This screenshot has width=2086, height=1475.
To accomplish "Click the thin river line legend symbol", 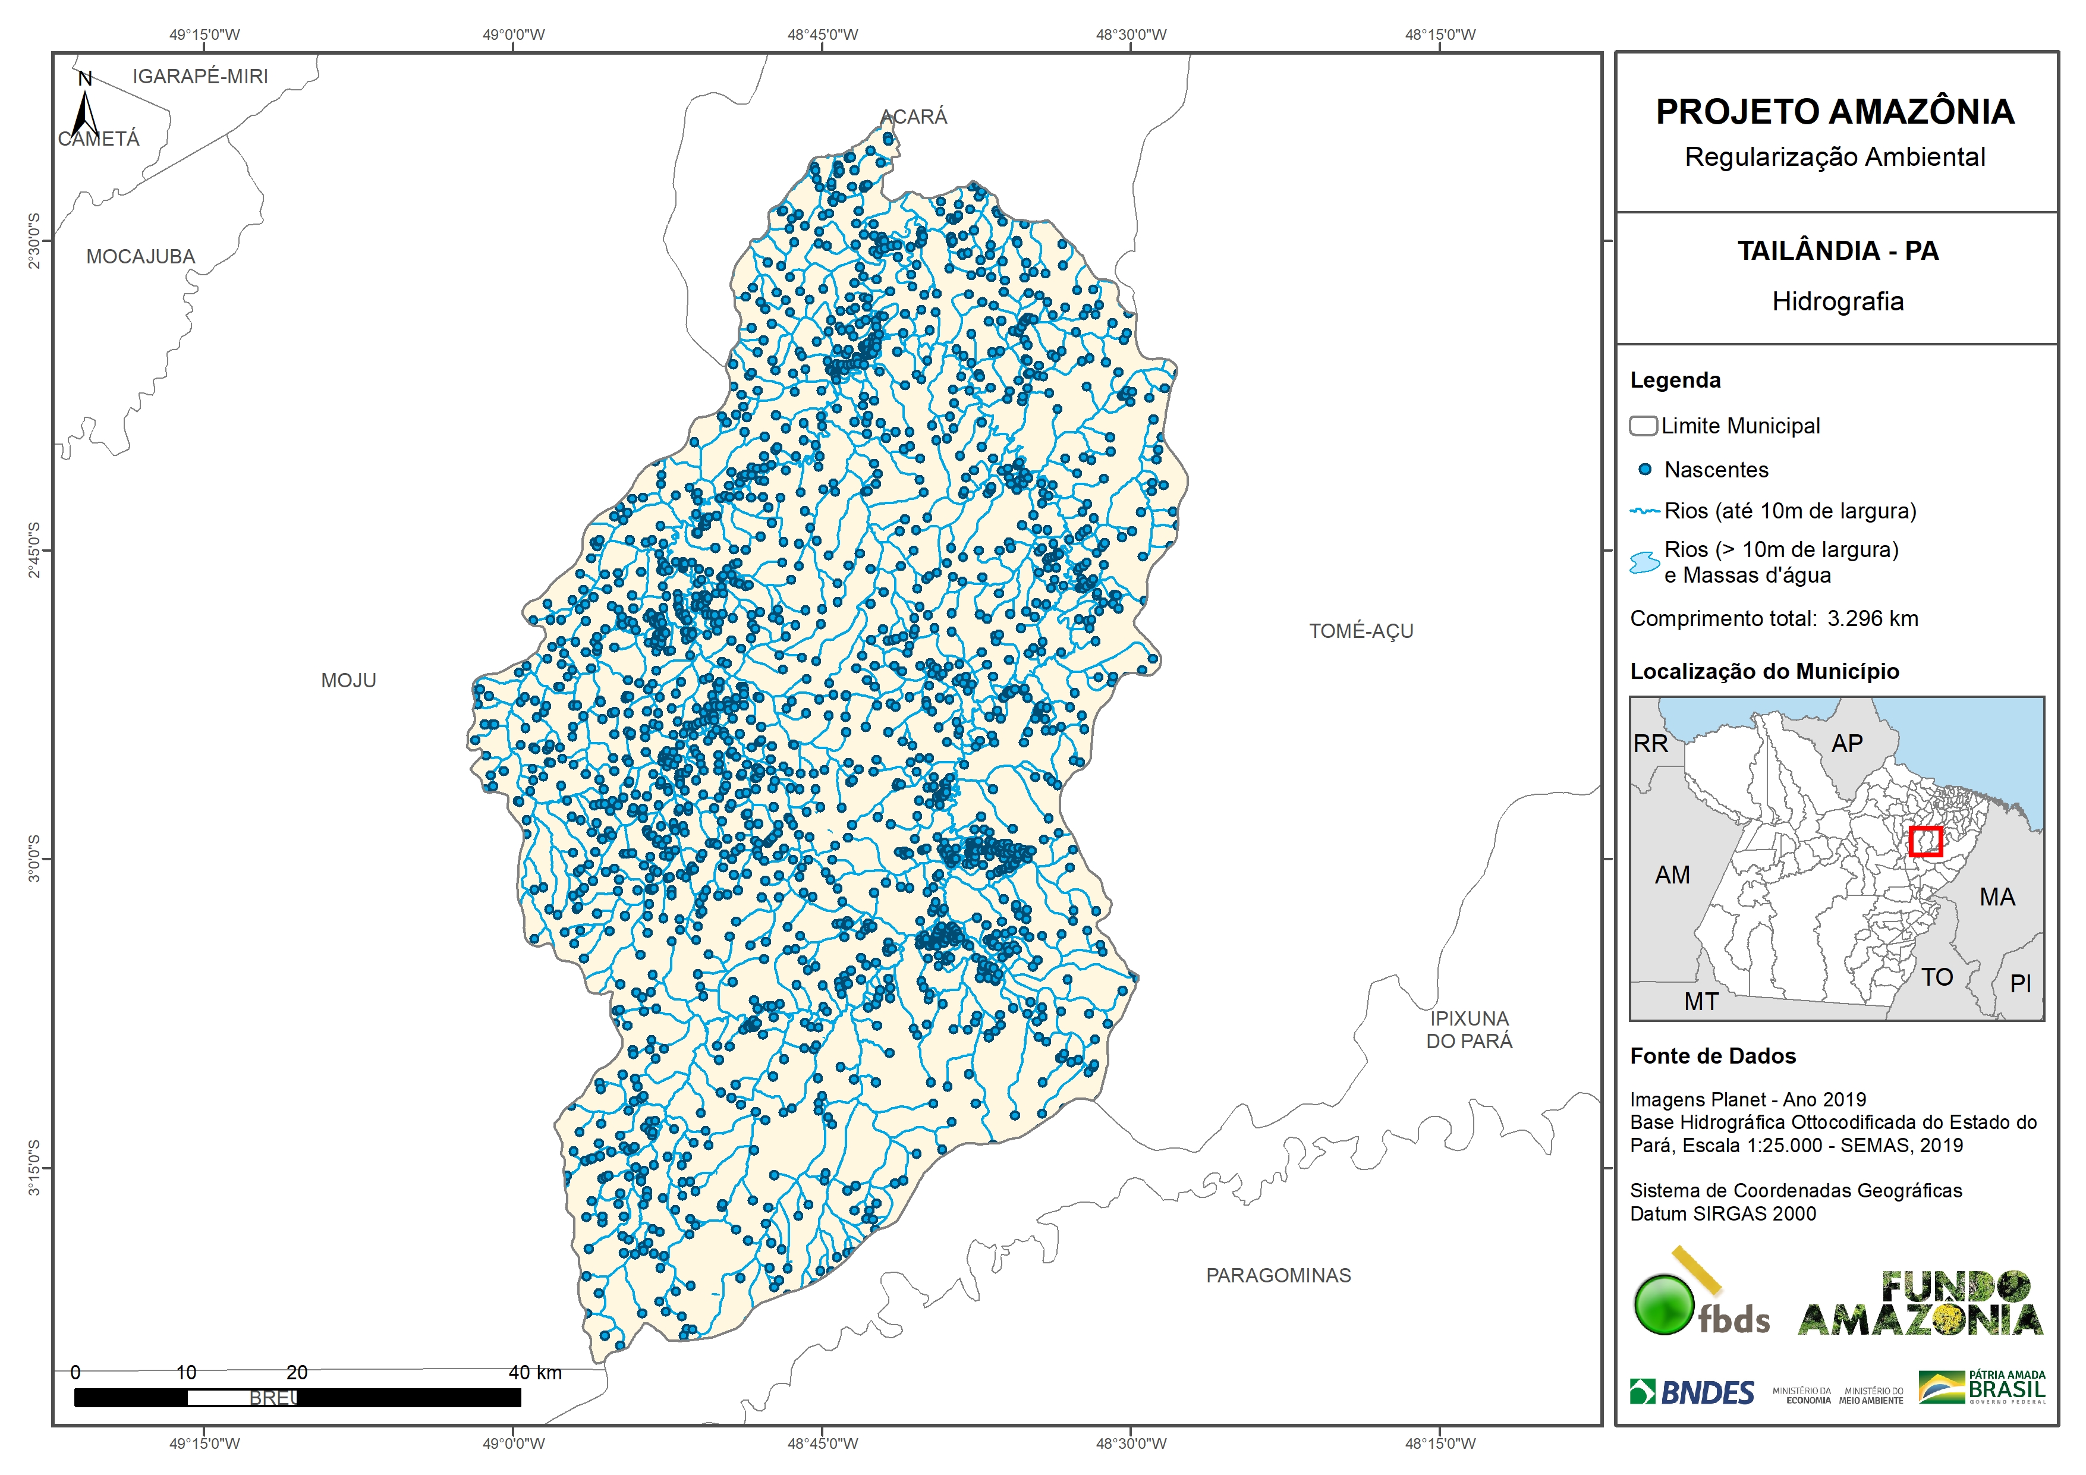I will click(x=1644, y=512).
